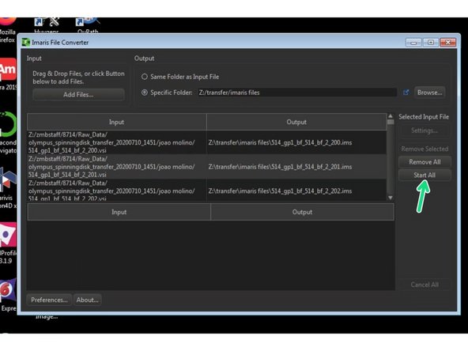Click the Remove Selected button

pyautogui.click(x=425, y=149)
